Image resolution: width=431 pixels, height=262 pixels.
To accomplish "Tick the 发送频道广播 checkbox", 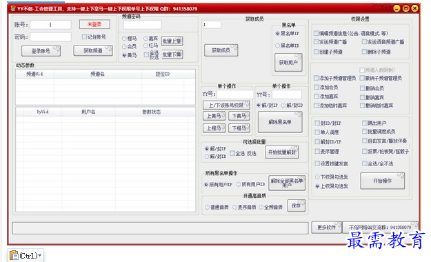I will point(317,42).
